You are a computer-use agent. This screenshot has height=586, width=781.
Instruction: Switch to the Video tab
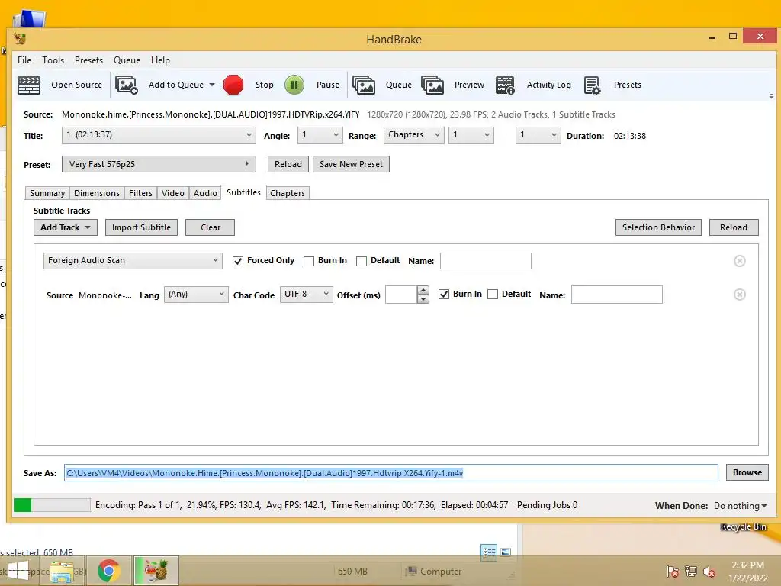pyautogui.click(x=173, y=193)
